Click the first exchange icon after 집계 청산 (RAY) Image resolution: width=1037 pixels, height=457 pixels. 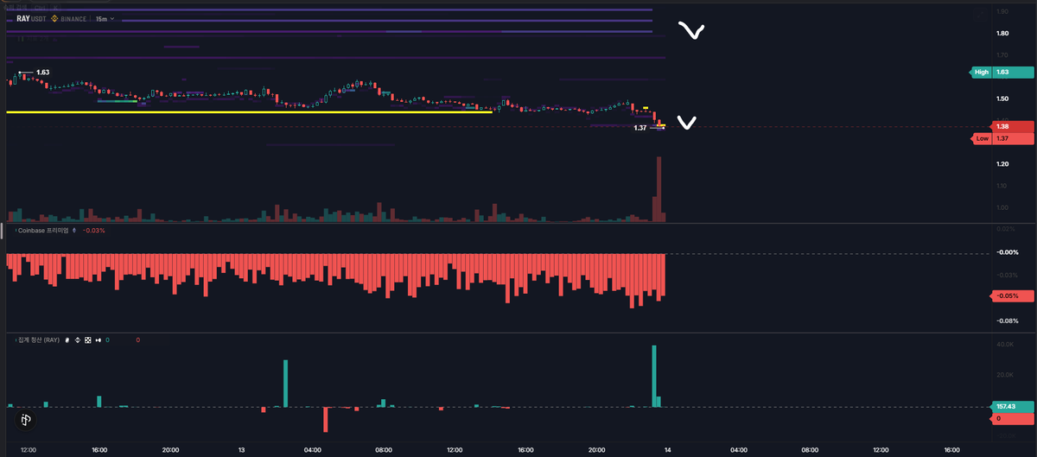tap(67, 340)
